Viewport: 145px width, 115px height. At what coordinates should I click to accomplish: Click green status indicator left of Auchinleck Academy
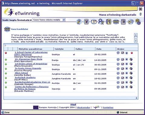coord(6,78)
